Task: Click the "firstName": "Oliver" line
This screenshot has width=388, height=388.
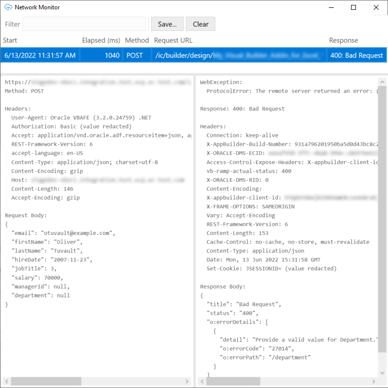Action: (x=47, y=242)
